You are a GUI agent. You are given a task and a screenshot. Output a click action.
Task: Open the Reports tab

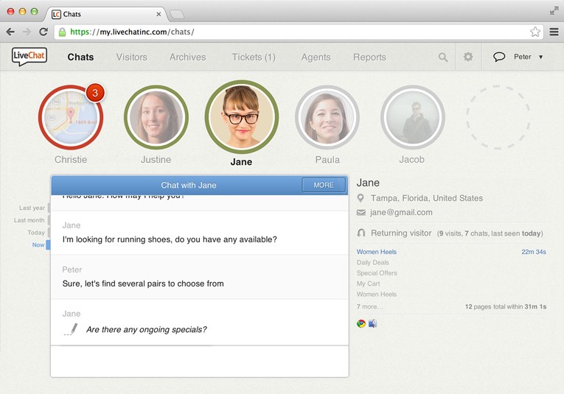(x=369, y=57)
